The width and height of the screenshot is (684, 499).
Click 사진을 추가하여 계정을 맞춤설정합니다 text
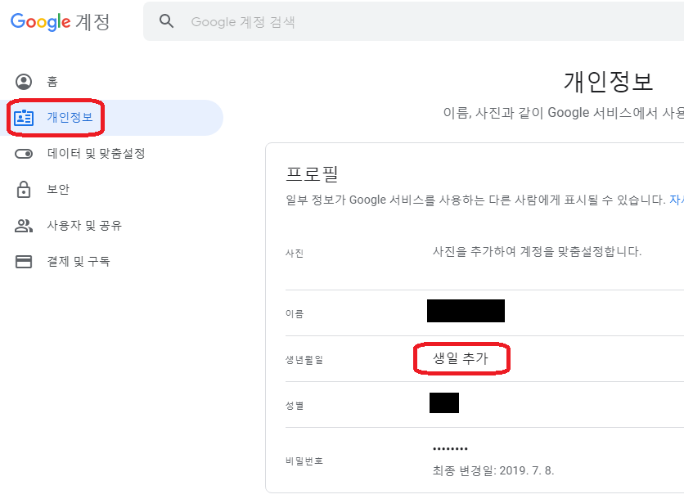(537, 252)
